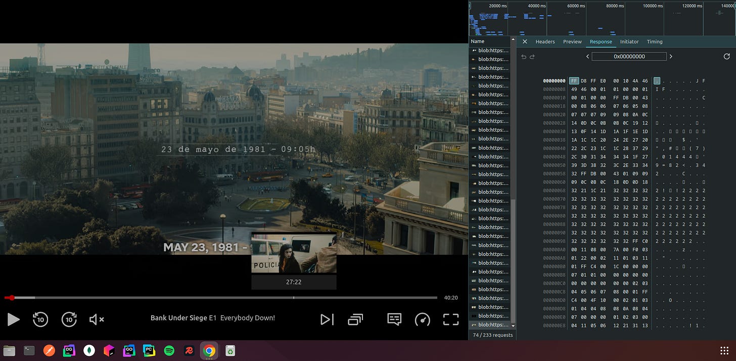This screenshot has height=361, width=736.
Task: Click the red playhead on progress bar
Action: [12, 297]
